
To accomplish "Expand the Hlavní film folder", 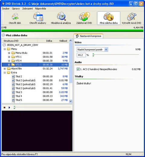I will tap(5, 69).
